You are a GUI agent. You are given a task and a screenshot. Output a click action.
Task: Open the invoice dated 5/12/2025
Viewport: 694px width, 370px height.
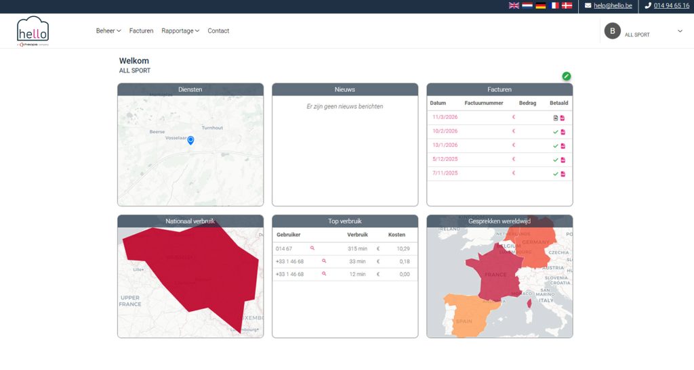[445, 159]
